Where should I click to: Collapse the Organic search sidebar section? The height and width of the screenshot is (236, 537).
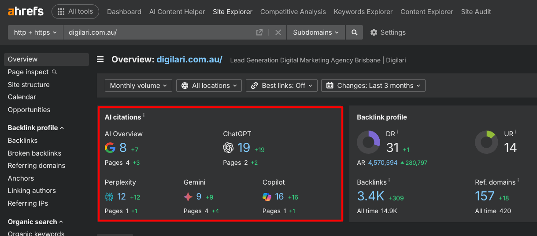click(35, 221)
